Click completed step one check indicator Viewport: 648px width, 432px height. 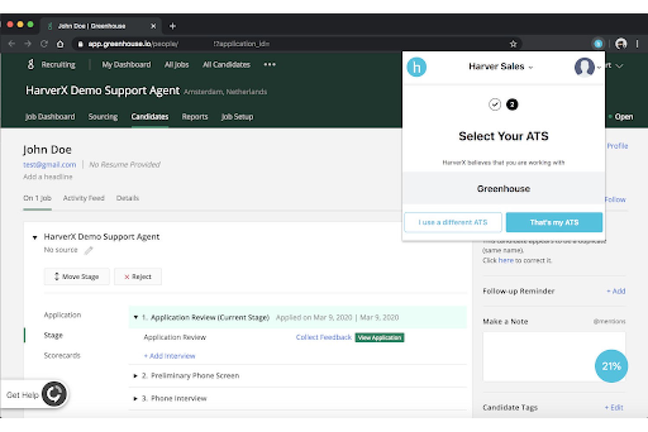tap(495, 105)
